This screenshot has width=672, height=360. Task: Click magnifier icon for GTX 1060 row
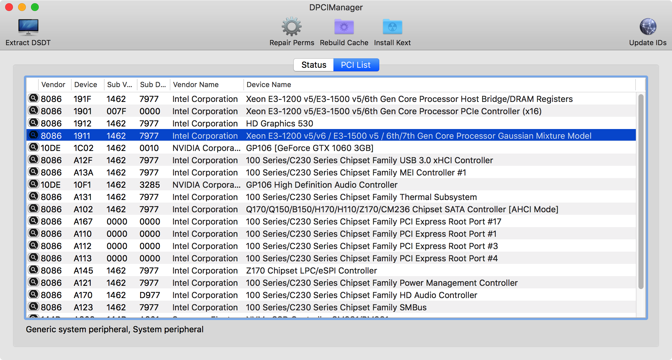click(33, 147)
